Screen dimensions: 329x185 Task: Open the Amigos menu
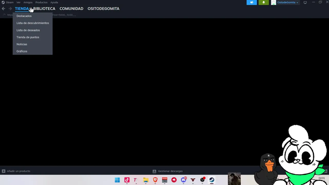click(28, 2)
